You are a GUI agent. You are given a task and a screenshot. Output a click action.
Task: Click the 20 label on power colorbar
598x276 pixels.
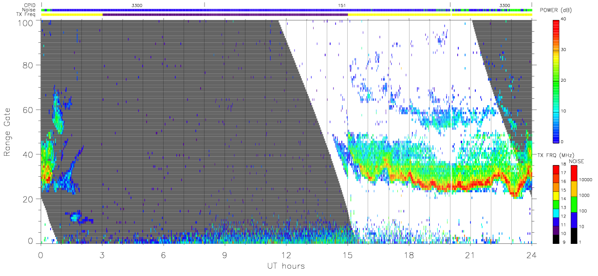(x=564, y=81)
